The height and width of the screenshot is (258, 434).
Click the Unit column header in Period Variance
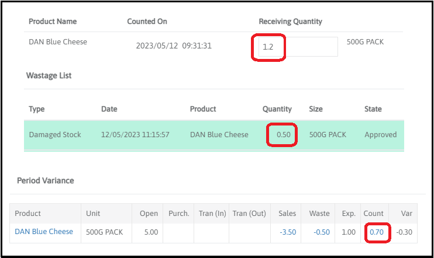pos(93,214)
